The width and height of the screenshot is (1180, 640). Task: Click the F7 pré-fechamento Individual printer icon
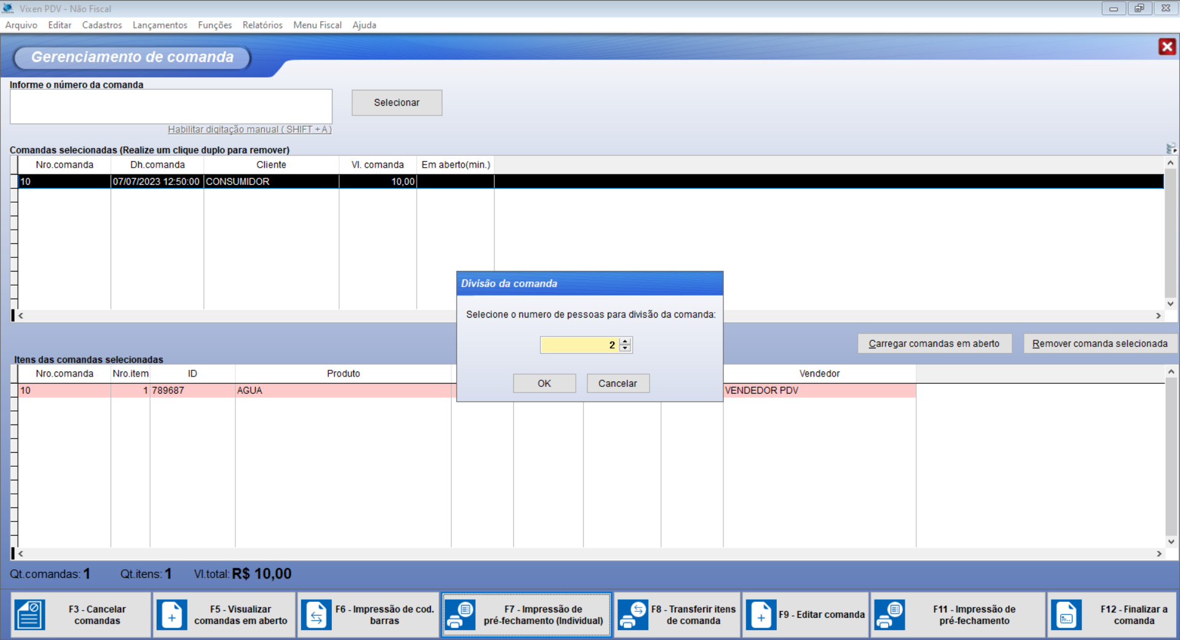point(460,615)
